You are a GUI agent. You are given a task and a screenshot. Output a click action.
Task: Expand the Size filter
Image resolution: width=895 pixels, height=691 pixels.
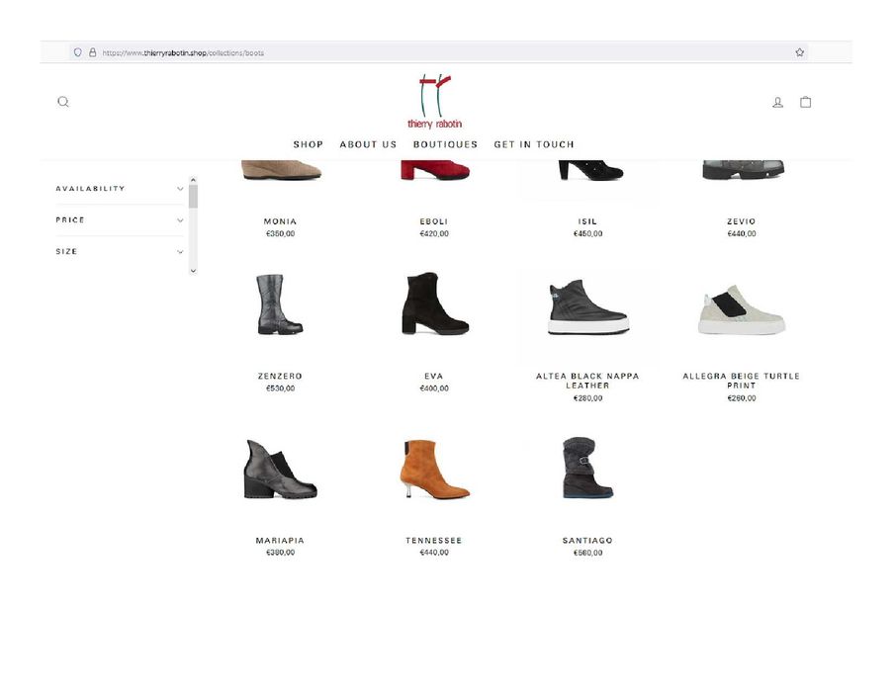[120, 251]
